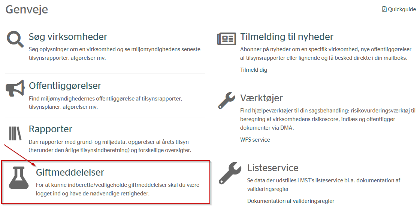Go to the Offentliggørelser section
The width and height of the screenshot is (420, 207).
click(x=65, y=86)
